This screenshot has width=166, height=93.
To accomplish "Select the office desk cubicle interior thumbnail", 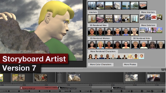I will coord(126,19).
